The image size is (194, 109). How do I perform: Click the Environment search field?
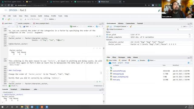(x=184, y=29)
